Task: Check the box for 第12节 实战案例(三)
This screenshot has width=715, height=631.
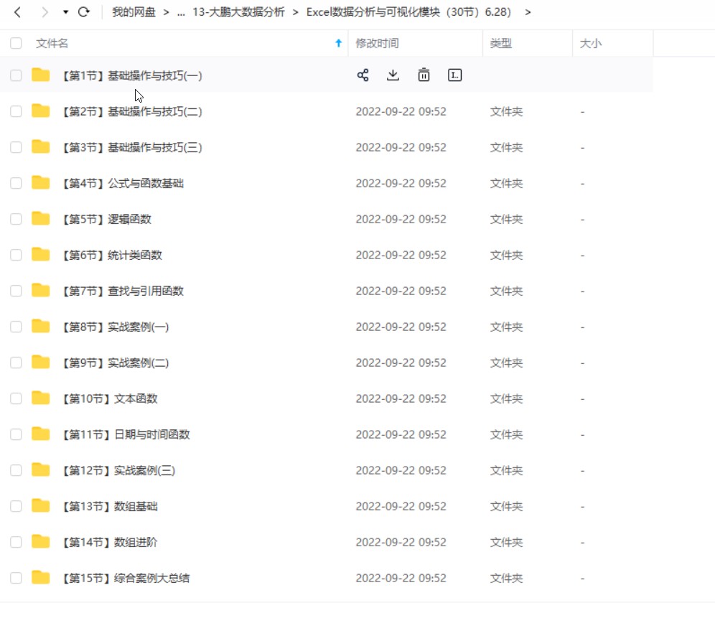Action: (x=16, y=470)
